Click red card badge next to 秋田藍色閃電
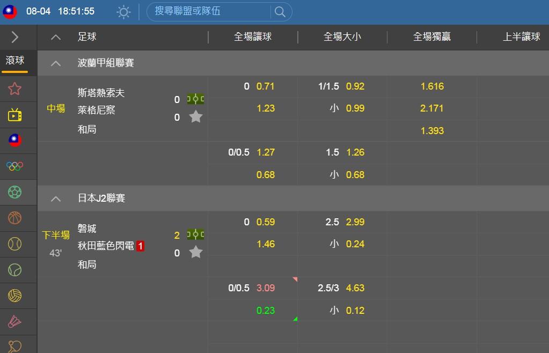This screenshot has width=549, height=353. [x=141, y=246]
